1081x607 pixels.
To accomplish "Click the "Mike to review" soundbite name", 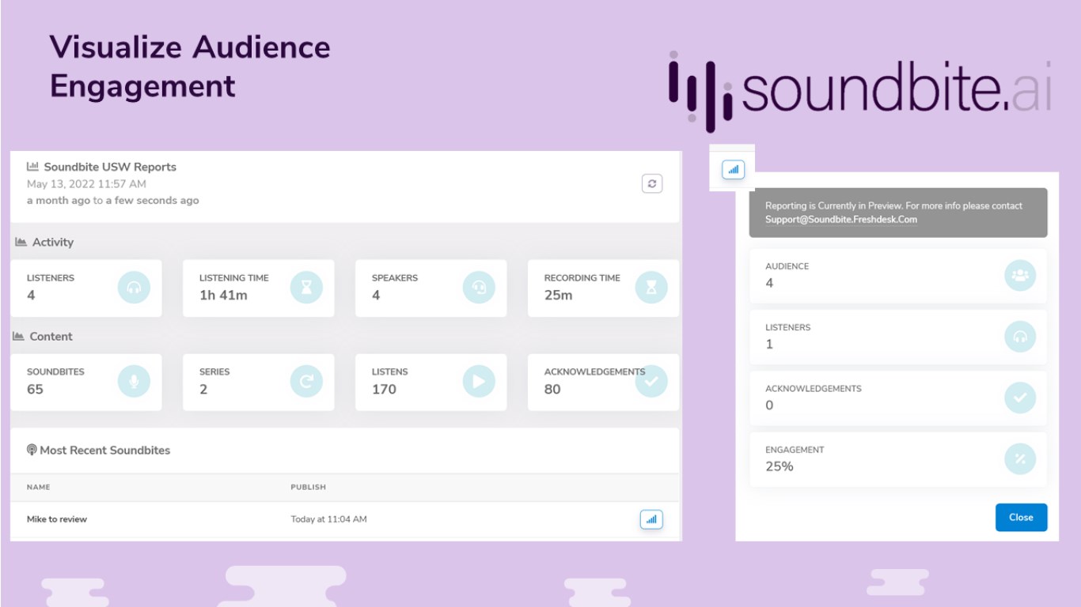I will pyautogui.click(x=57, y=519).
